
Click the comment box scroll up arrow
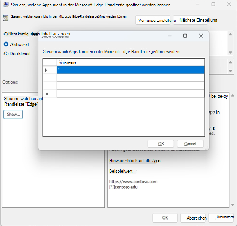(231, 34)
